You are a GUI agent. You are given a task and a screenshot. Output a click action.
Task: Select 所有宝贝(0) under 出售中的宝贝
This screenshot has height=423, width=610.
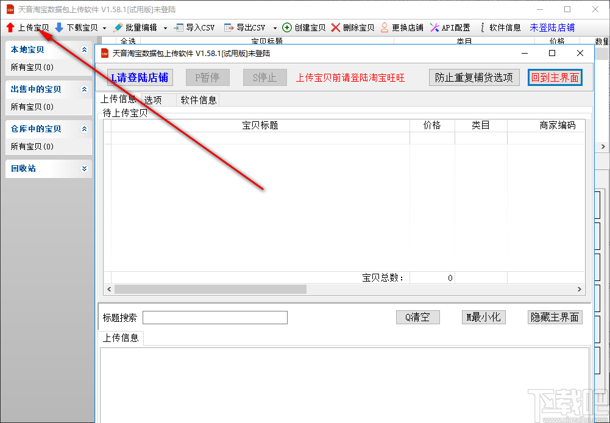[x=32, y=107]
